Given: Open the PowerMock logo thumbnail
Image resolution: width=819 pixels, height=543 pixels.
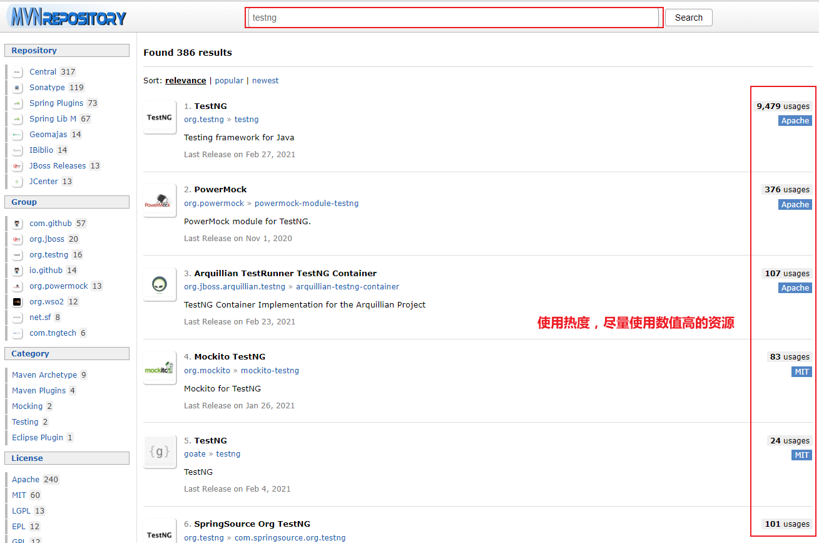Looking at the screenshot, I should pyautogui.click(x=160, y=200).
